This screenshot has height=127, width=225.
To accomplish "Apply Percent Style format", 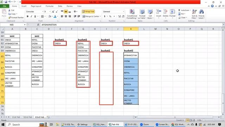I will click(x=110, y=17).
